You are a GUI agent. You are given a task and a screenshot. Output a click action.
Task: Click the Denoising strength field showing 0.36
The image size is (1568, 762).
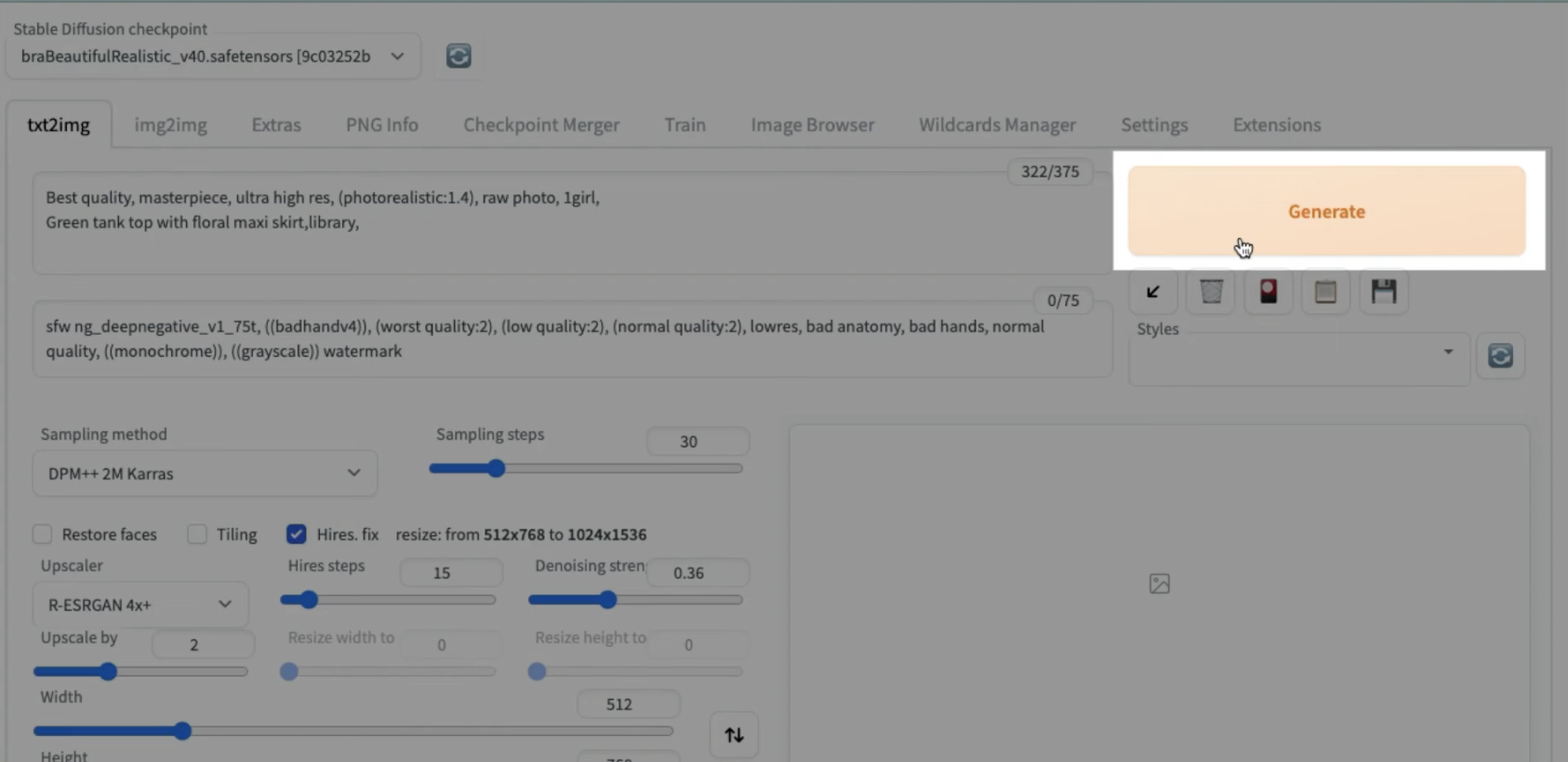click(x=698, y=572)
